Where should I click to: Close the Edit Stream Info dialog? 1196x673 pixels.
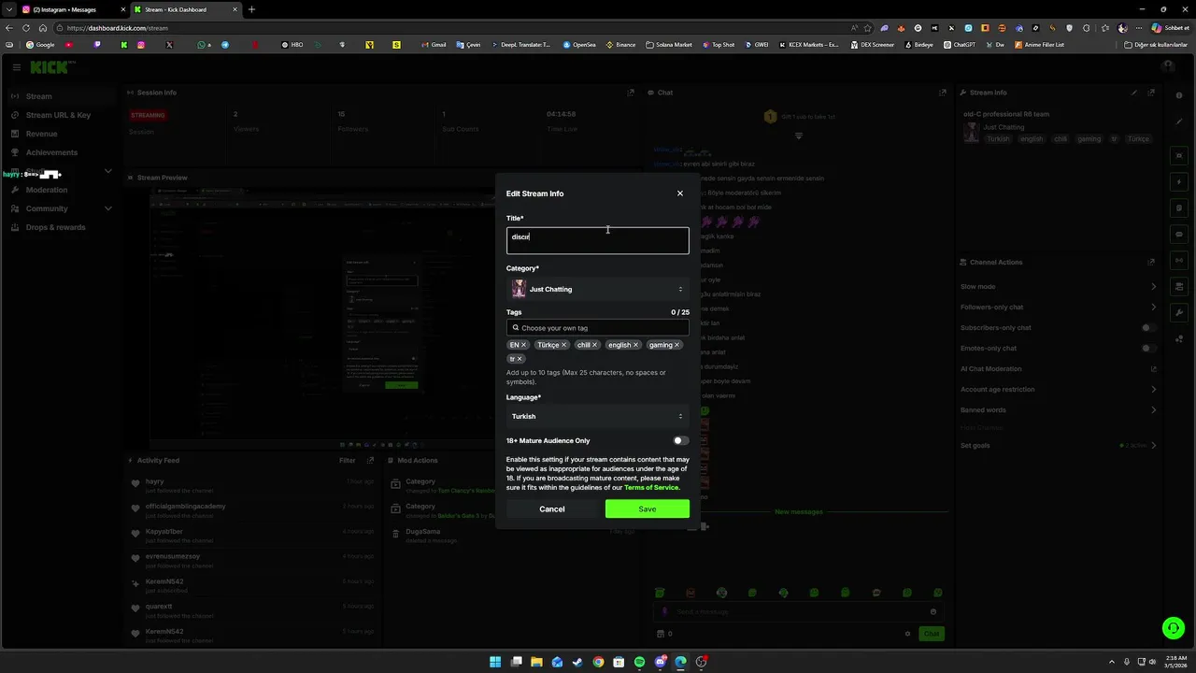pyautogui.click(x=679, y=193)
